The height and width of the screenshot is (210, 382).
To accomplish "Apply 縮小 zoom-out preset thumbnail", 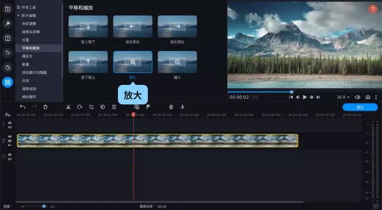I will coord(177,62).
